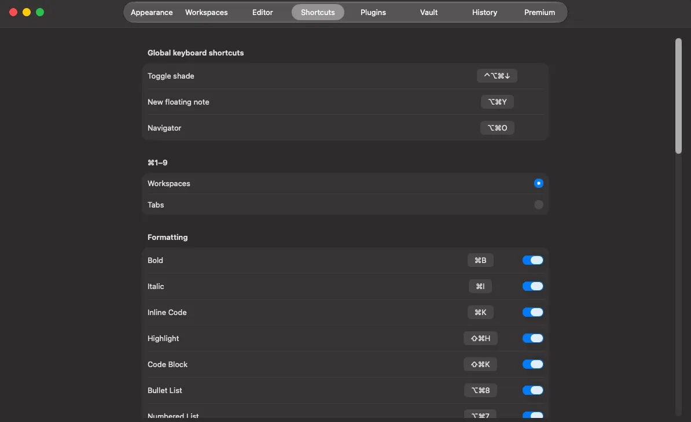Open the Vault tab
The image size is (691, 422).
click(428, 12)
